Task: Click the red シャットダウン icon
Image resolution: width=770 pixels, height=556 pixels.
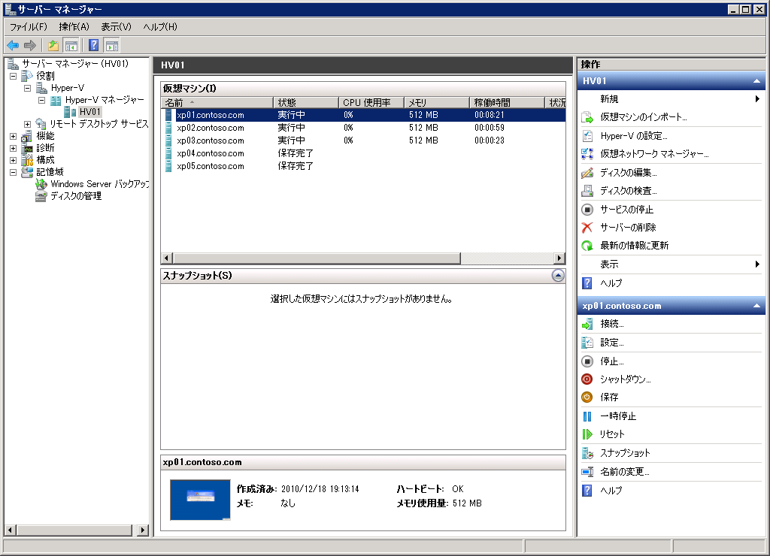Action: (587, 379)
